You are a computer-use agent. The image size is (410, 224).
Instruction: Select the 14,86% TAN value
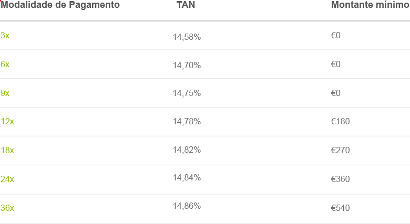[187, 206]
